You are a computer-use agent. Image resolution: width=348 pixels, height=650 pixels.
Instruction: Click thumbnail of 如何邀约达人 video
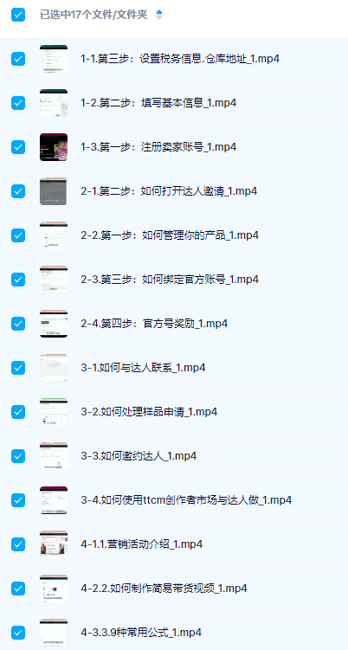pos(54,456)
